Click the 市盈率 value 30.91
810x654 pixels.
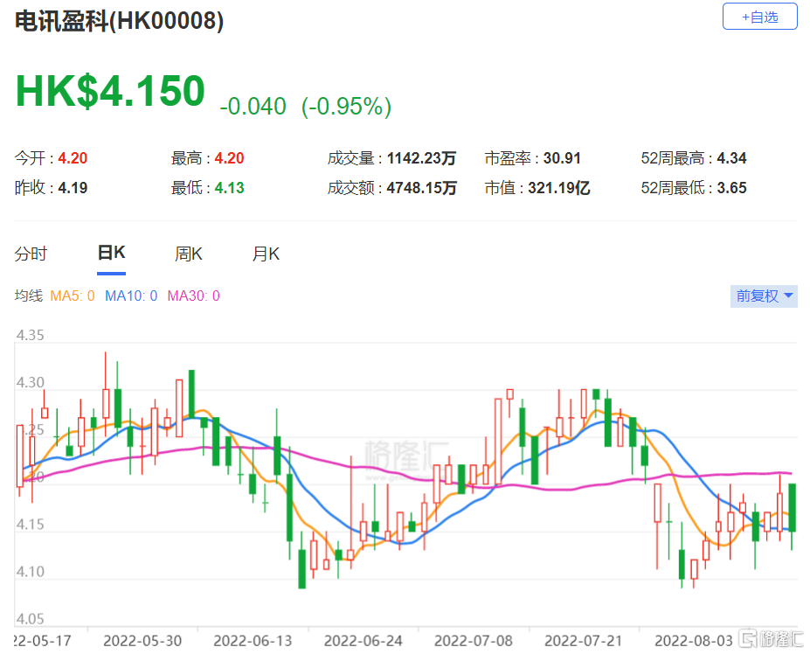click(562, 158)
